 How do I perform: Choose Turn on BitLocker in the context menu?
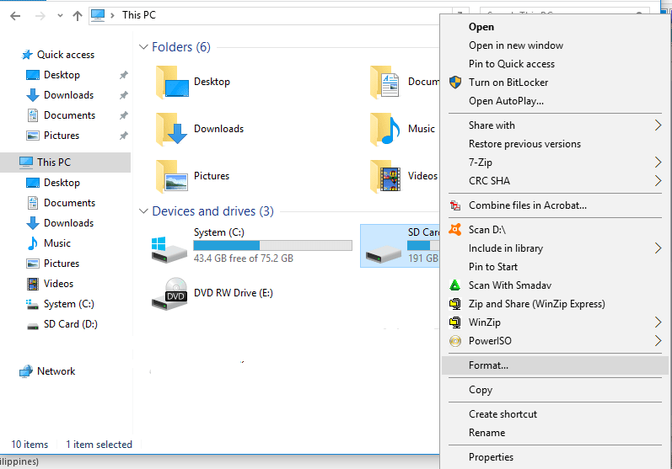[x=508, y=83]
